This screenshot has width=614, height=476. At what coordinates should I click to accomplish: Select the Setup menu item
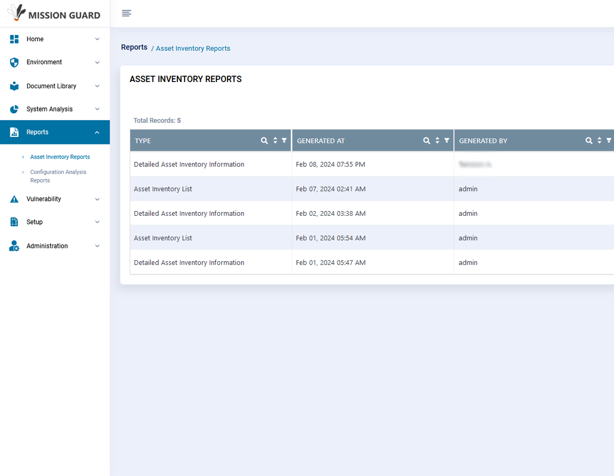(x=55, y=222)
